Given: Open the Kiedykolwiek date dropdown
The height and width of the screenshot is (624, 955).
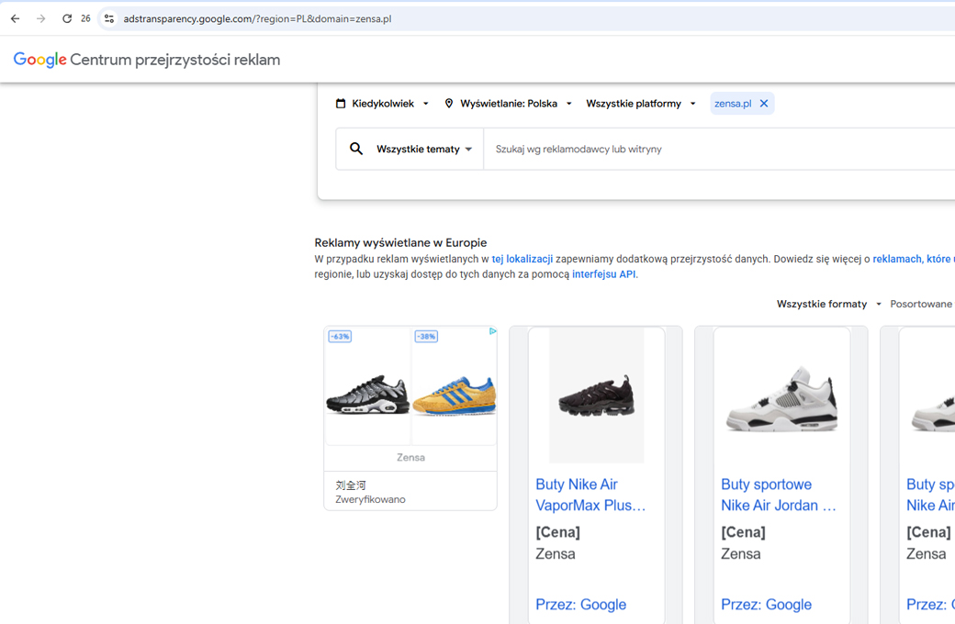Looking at the screenshot, I should tap(383, 104).
